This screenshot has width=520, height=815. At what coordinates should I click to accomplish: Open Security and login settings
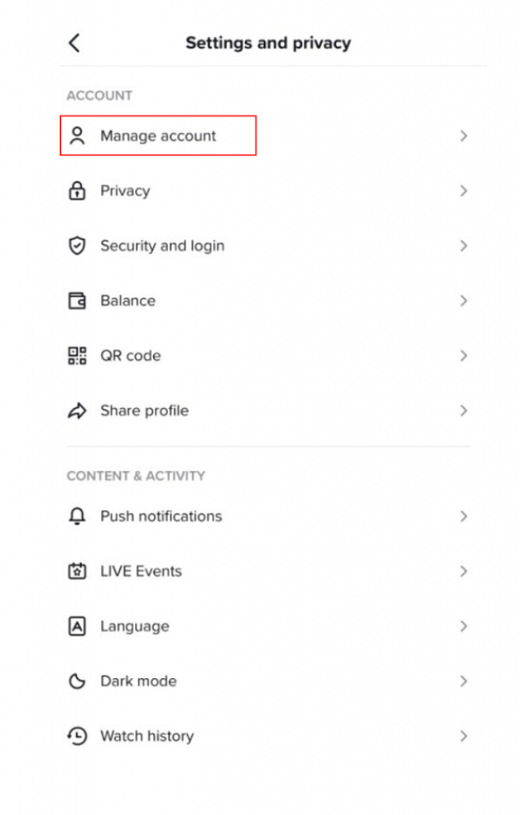(x=269, y=246)
